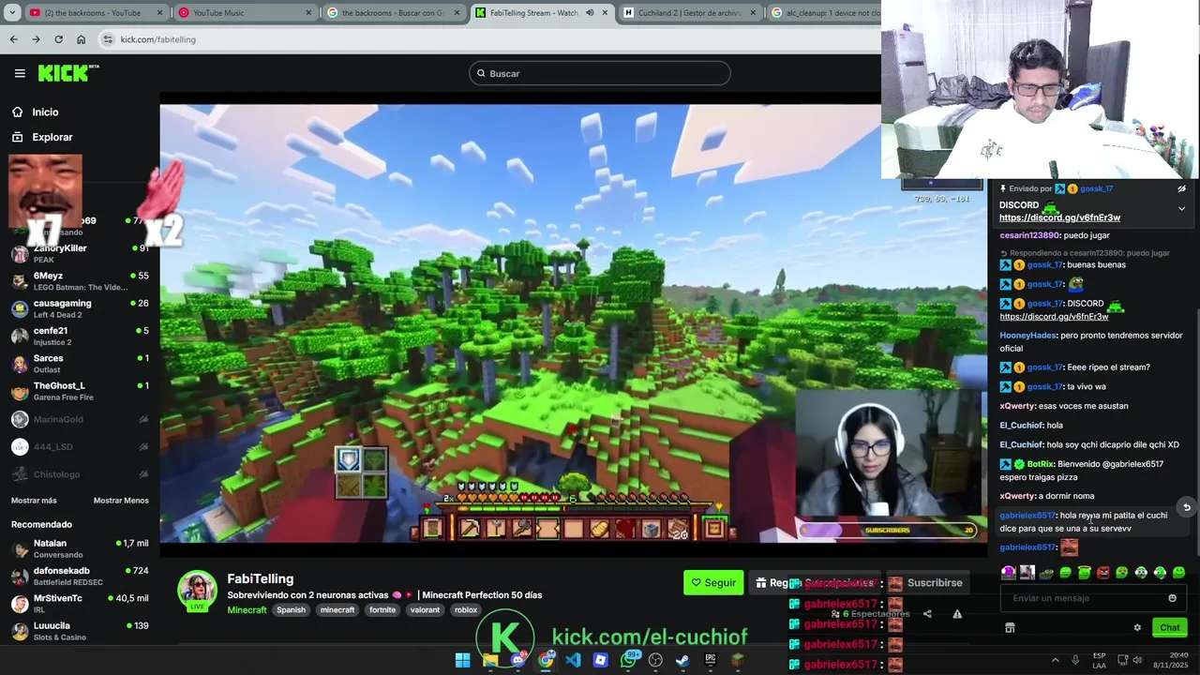
Task: Open WhatsApp from taskbar
Action: tap(628, 660)
